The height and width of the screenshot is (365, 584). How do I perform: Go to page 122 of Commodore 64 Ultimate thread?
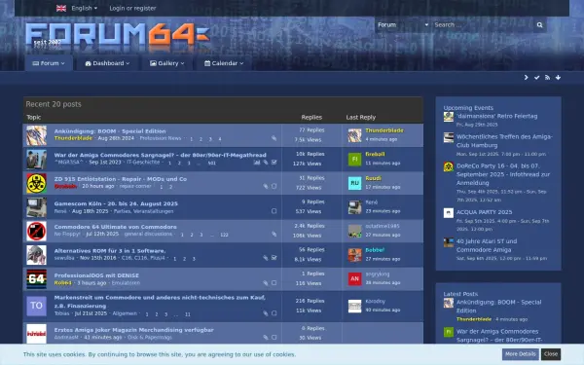[224, 235]
